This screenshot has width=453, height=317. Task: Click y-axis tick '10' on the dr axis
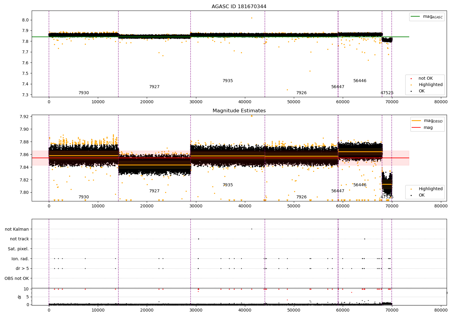click(x=26, y=289)
